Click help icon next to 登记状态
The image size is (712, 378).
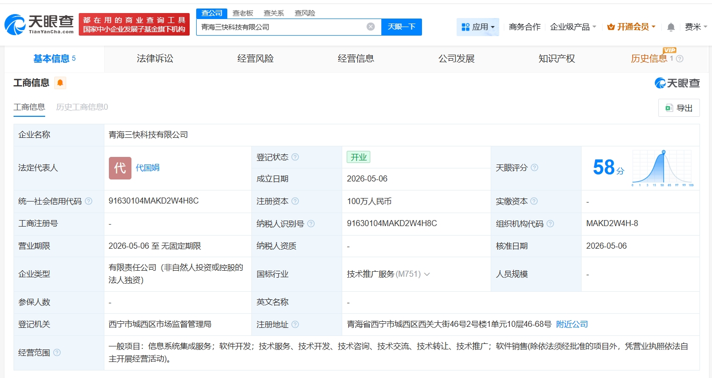(x=295, y=157)
